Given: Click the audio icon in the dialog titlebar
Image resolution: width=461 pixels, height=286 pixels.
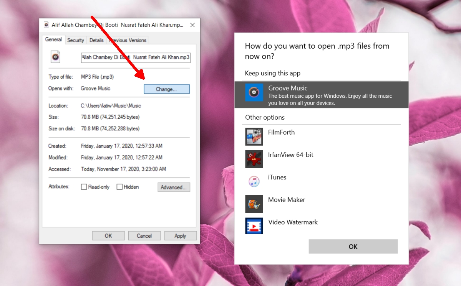Looking at the screenshot, I should pos(46,24).
